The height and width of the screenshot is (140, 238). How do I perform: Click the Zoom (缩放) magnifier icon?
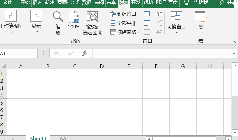58,17
